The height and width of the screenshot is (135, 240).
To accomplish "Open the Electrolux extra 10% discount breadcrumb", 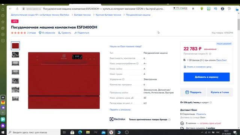I will pyautogui.click(x=40, y=15).
